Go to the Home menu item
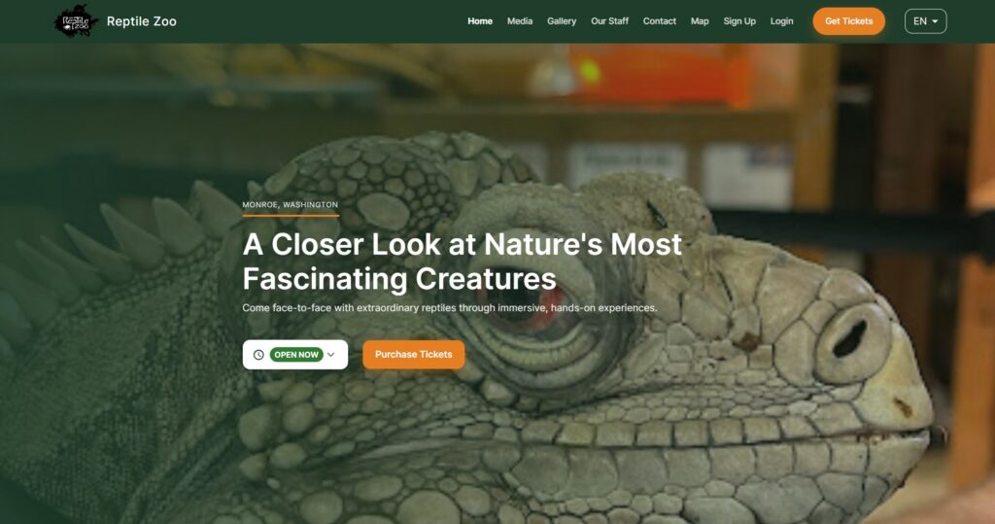Screen dimensions: 995x524 click(480, 21)
